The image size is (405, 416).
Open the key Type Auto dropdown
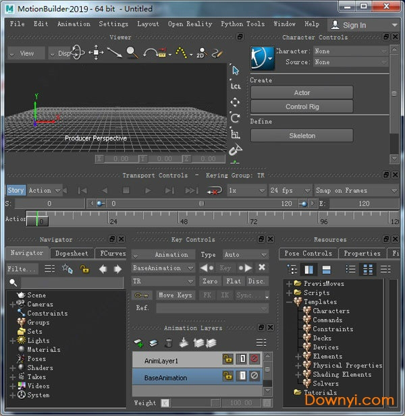pyautogui.click(x=246, y=255)
